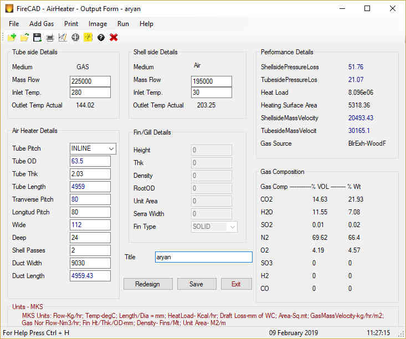
Task: Click the O2 weight percent 4.57
Action: pyautogui.click(x=354, y=250)
